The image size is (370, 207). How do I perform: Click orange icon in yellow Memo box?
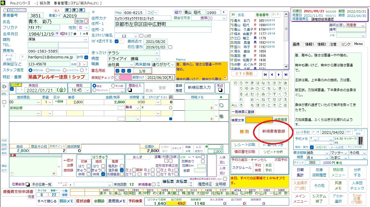225,78
